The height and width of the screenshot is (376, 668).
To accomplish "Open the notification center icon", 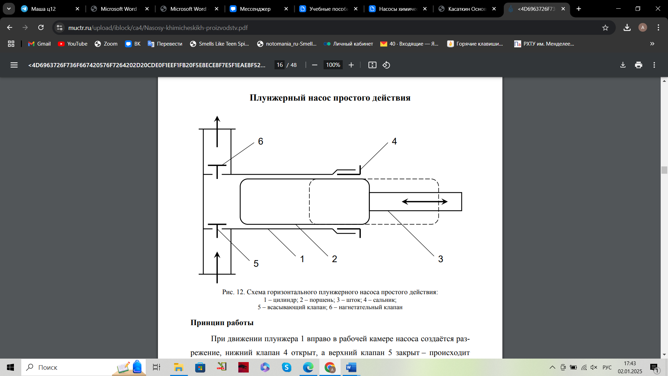I will pos(654,368).
